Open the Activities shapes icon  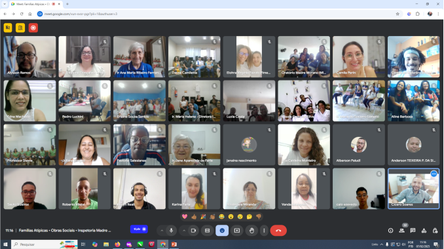(424, 231)
